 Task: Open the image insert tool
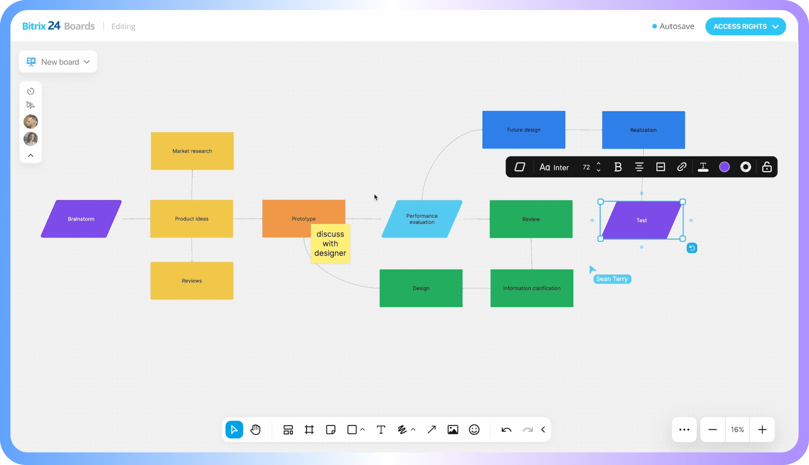[452, 430]
